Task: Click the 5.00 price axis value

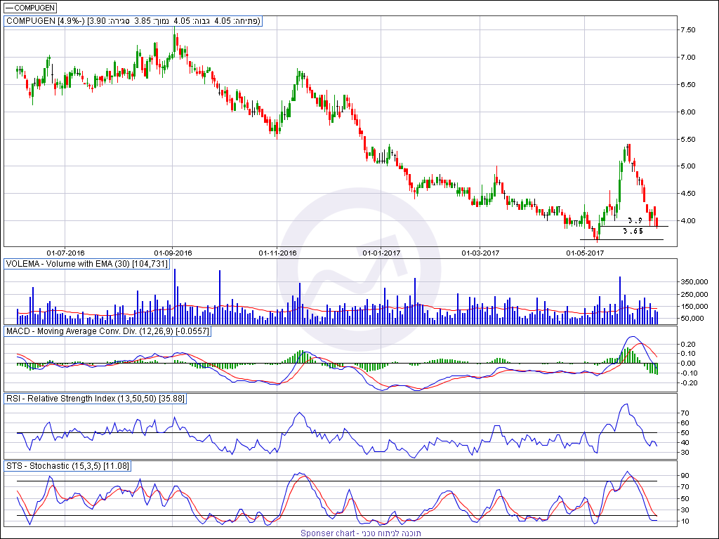Action: pyautogui.click(x=688, y=166)
